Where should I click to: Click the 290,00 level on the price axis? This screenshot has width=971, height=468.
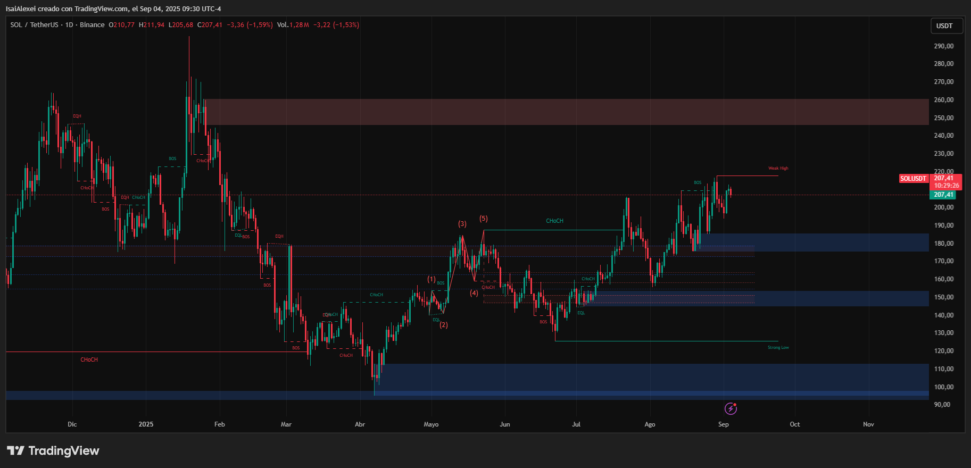tap(943, 46)
